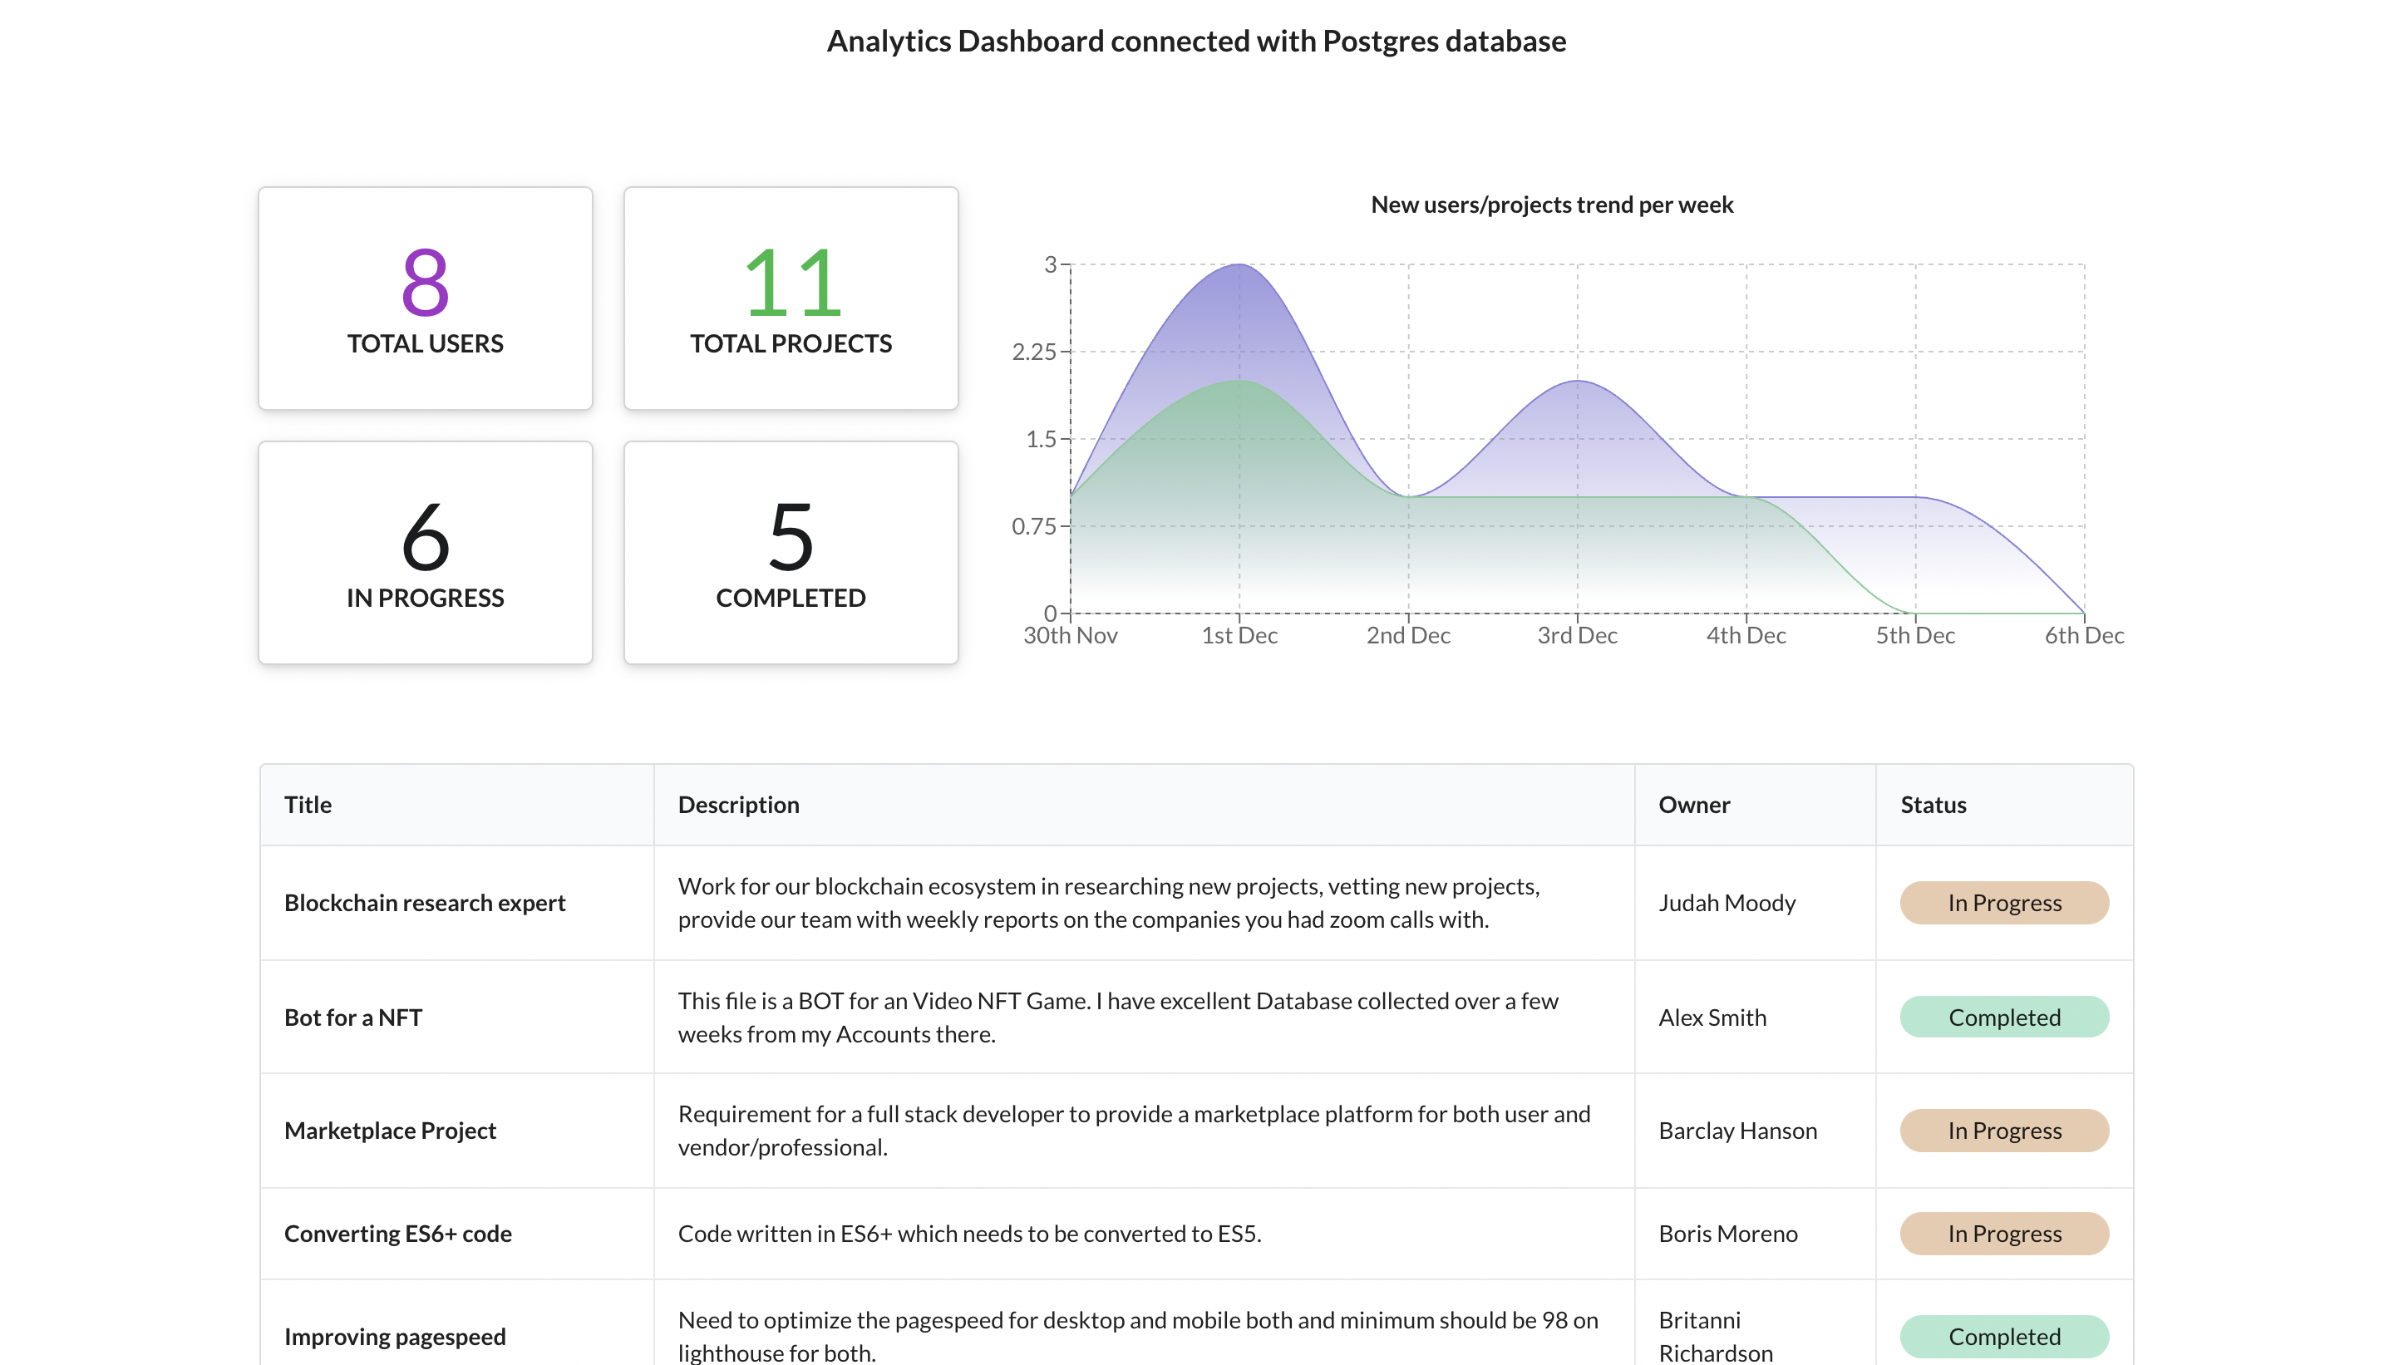Click the 3rd Dec peak on chart
This screenshot has width=2394, height=1365.
tap(1577, 382)
